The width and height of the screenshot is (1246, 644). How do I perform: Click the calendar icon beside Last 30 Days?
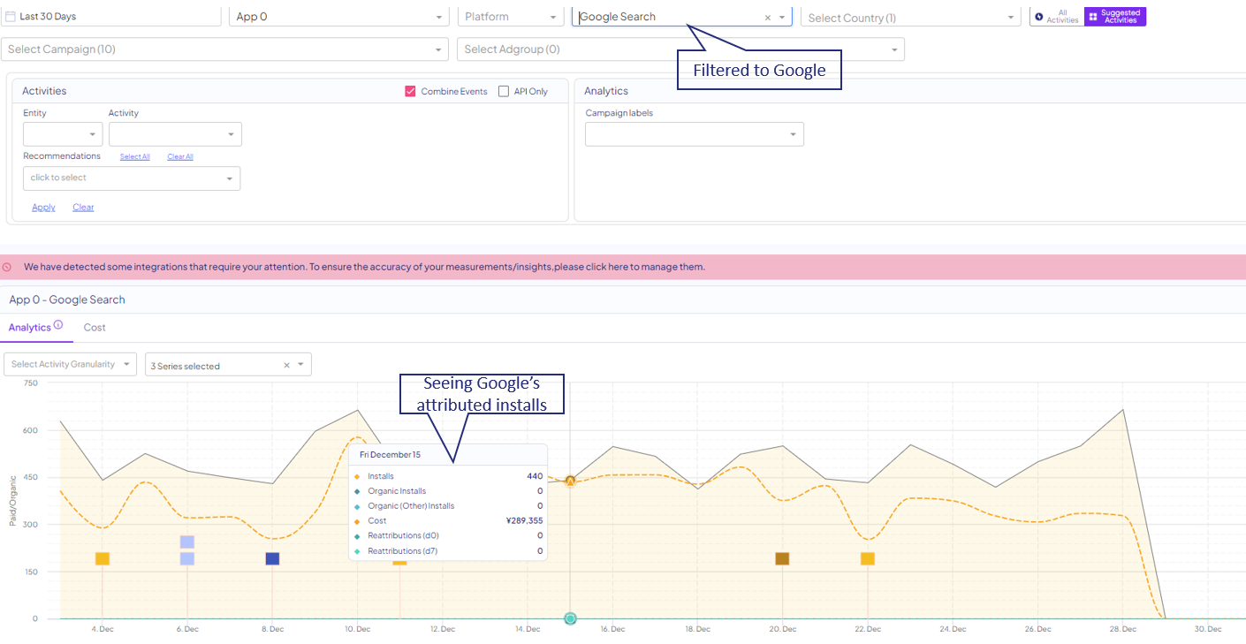pos(11,17)
